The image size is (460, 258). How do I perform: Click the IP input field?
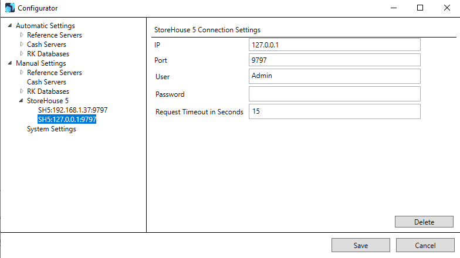[334, 45]
